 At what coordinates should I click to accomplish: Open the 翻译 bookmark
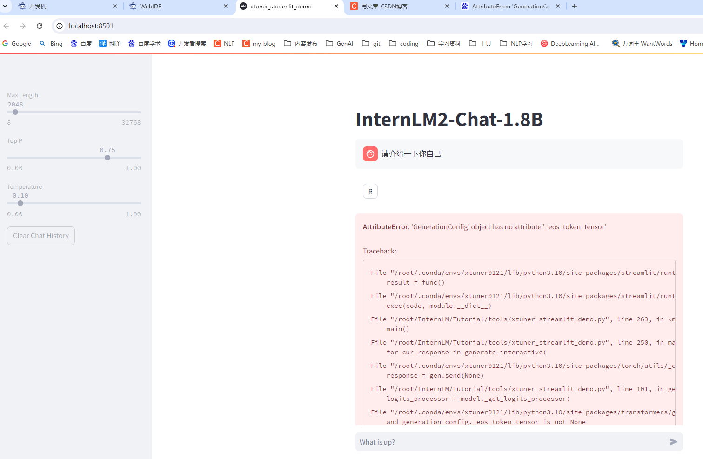coord(110,43)
